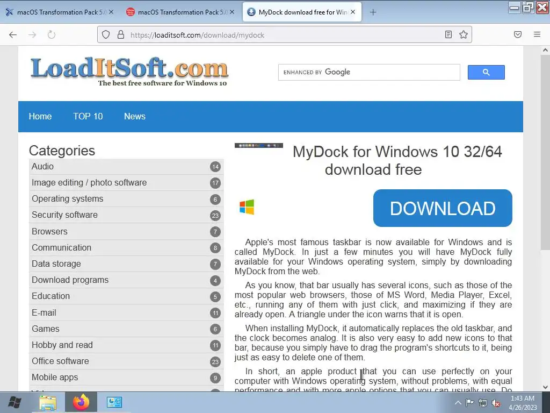Open the Home menu item
The height and width of the screenshot is (413, 550).
pos(40,116)
